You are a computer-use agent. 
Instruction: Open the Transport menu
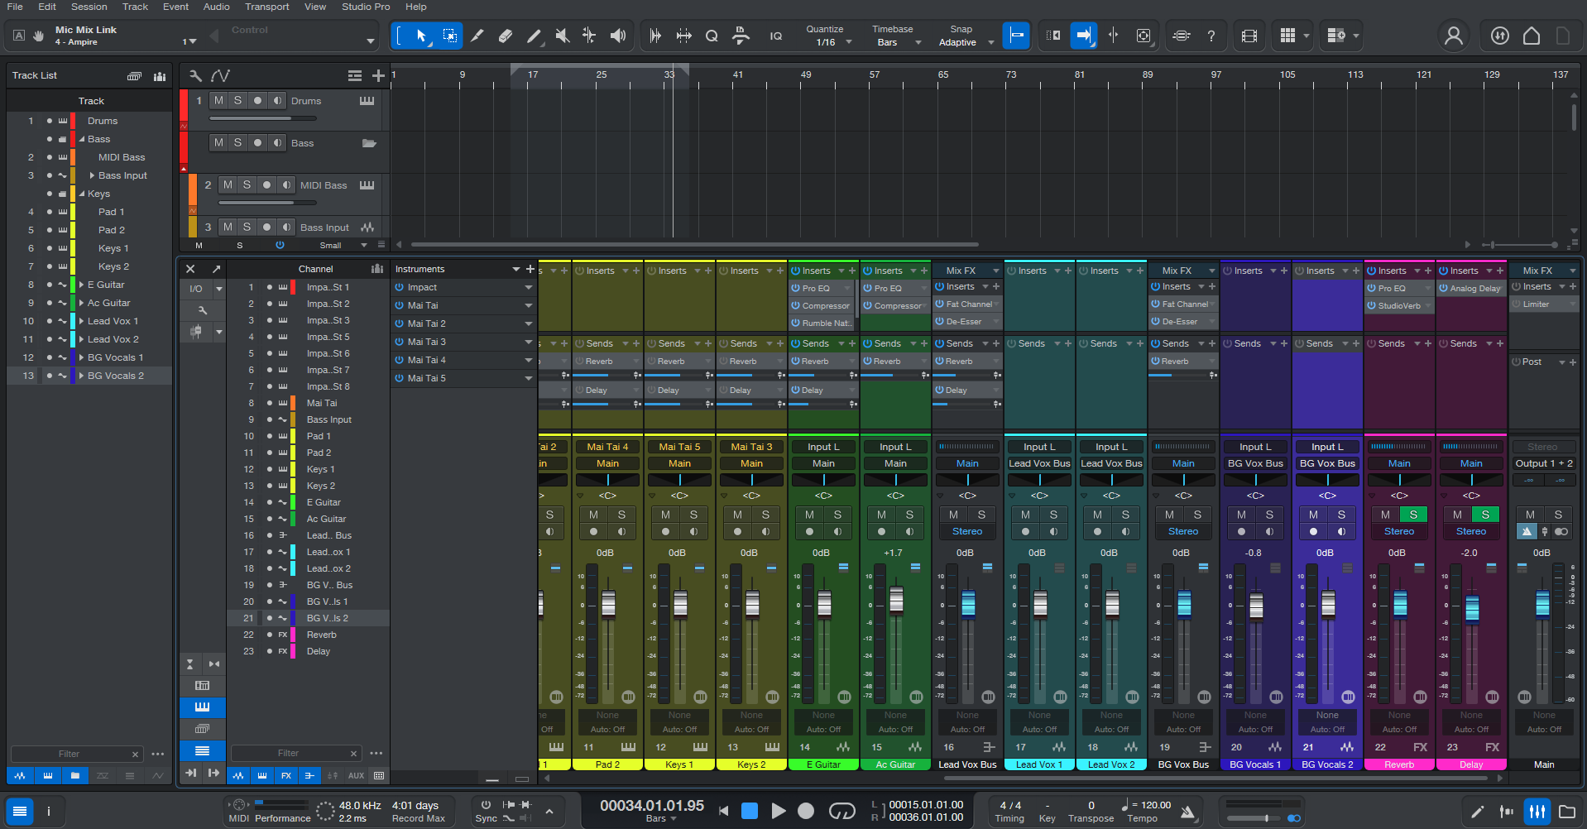(266, 7)
